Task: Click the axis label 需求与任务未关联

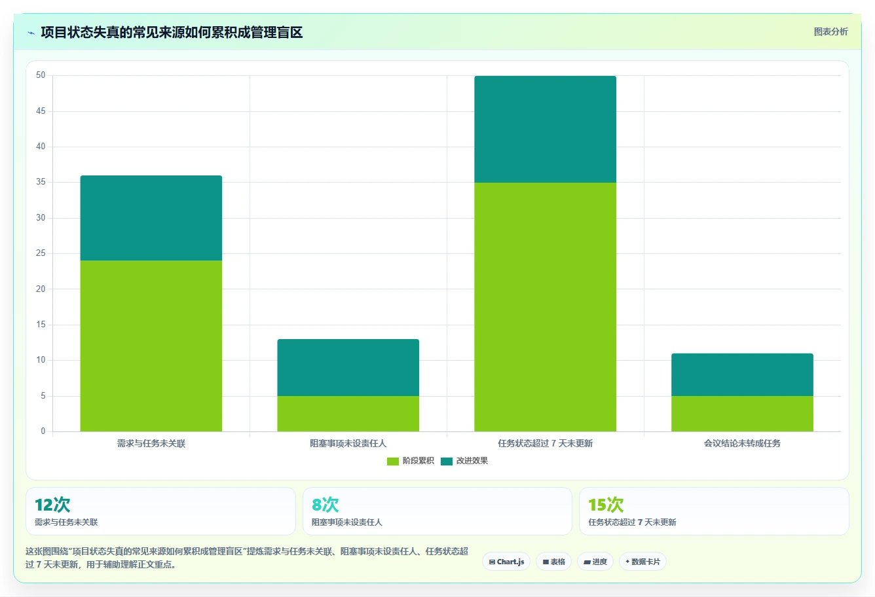Action: tap(151, 443)
